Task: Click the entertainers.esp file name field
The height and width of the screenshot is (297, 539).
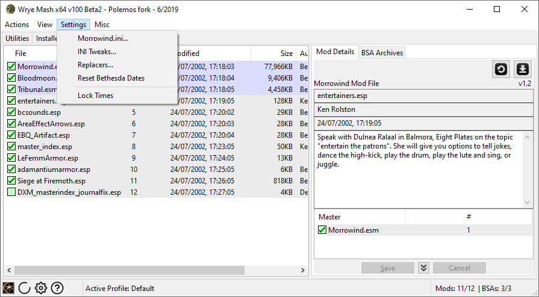Action: point(423,96)
